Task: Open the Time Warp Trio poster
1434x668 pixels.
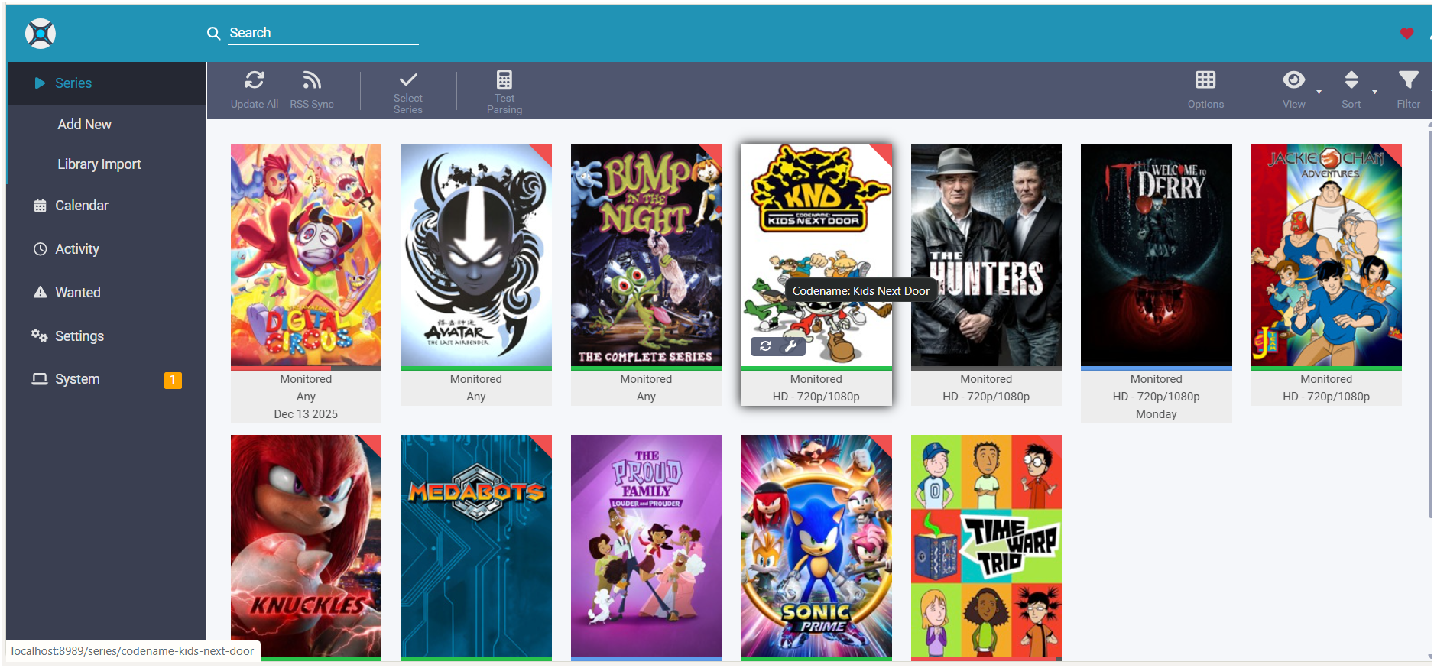Action: [986, 546]
